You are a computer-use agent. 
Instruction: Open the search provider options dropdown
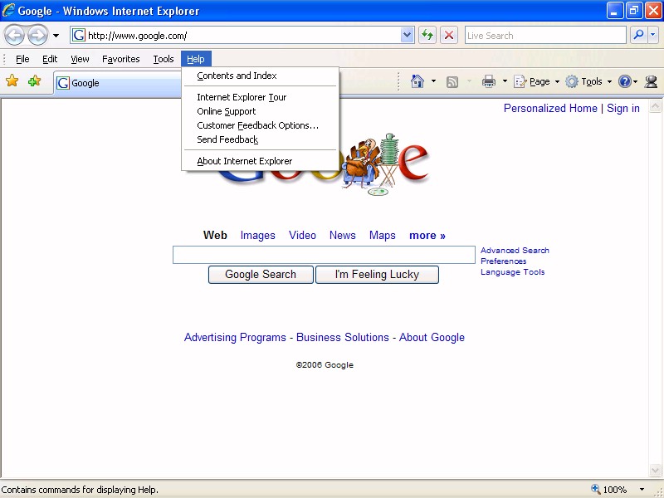(x=653, y=35)
